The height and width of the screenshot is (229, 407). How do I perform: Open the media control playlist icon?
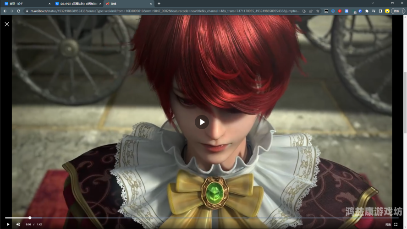click(x=374, y=11)
